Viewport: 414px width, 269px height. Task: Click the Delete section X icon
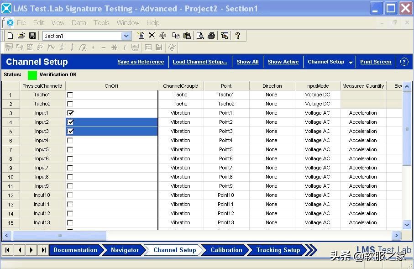(152, 36)
